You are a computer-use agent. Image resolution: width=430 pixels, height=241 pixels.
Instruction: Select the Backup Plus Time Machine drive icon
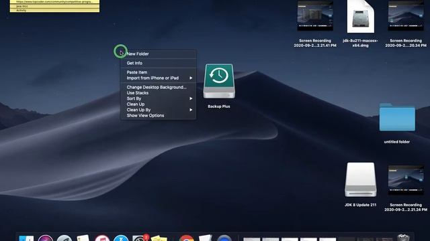tap(219, 81)
